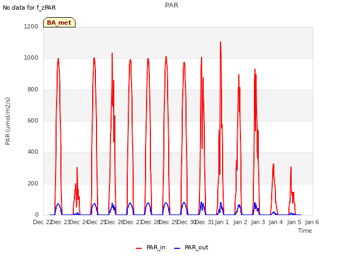Click the 200 y-axis tick label

[x=33, y=183]
